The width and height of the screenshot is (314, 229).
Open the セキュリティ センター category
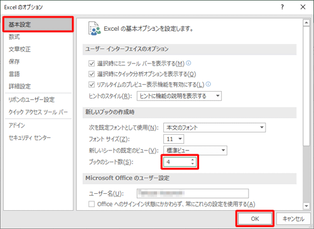(x=30, y=137)
